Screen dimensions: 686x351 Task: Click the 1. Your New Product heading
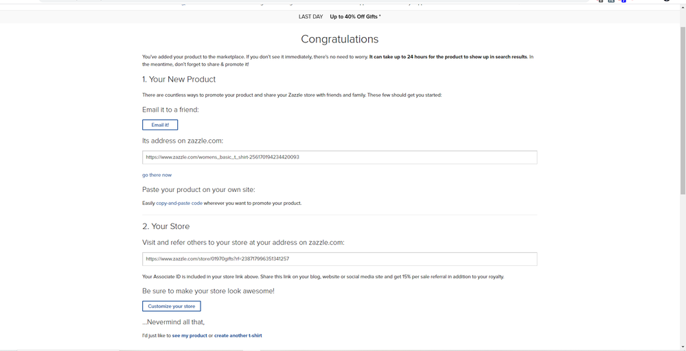[179, 80]
